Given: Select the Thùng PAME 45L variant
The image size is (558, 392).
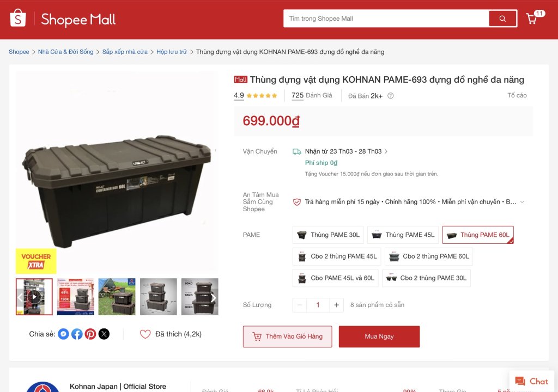Looking at the screenshot, I should click(403, 235).
